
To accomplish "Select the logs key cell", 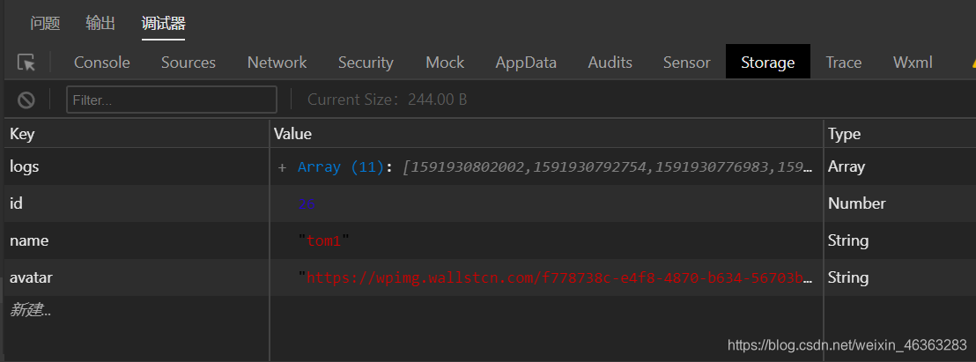I will pos(137,166).
